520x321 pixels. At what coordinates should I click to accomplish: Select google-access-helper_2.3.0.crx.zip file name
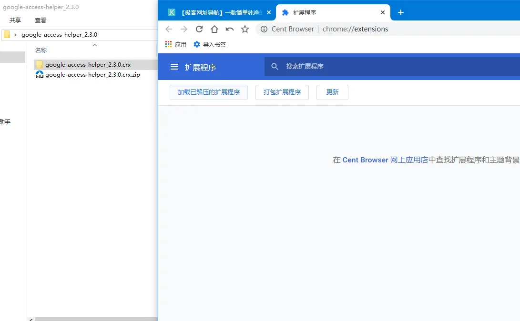click(92, 75)
